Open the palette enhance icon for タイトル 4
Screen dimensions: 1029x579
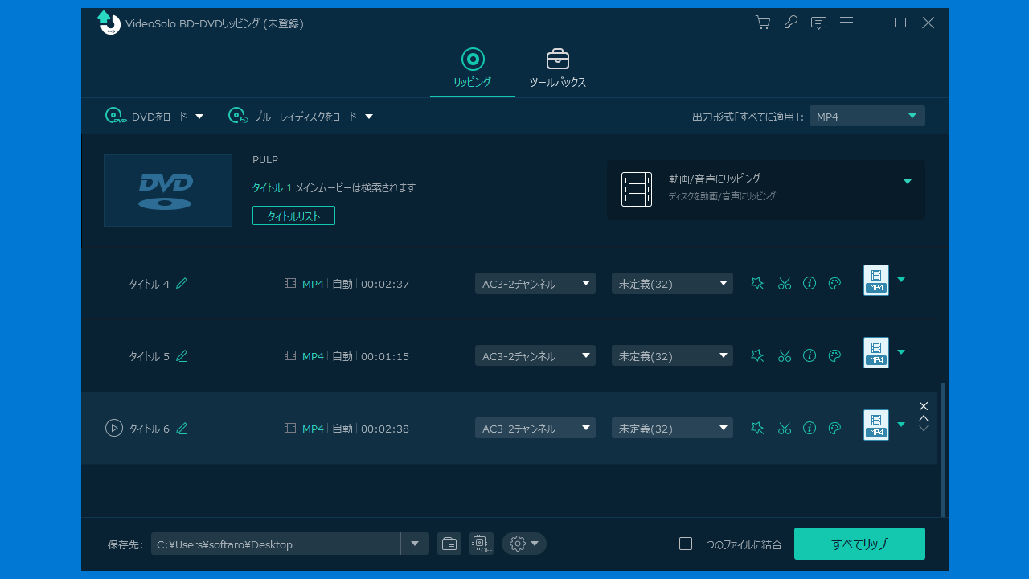coord(834,283)
